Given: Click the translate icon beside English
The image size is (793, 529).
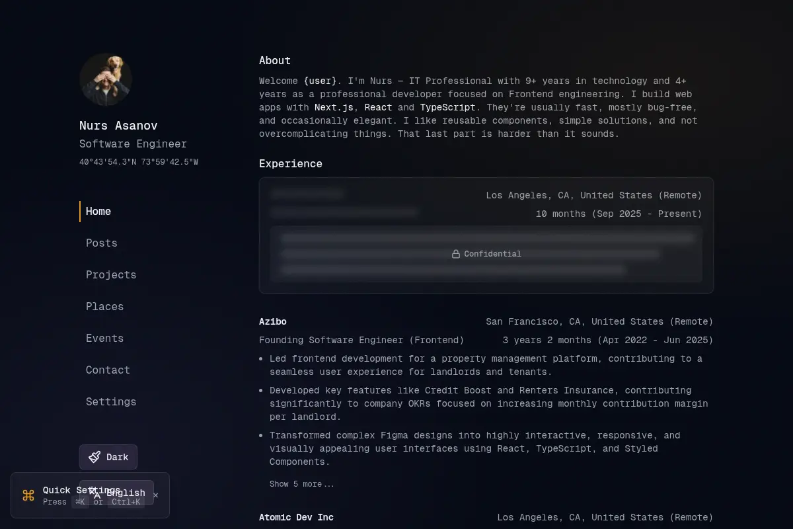Looking at the screenshot, I should (96, 493).
